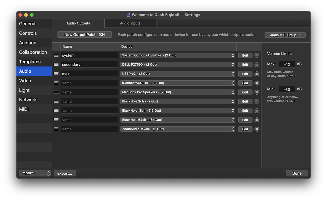
Task: Open Network settings section
Action: (x=34, y=100)
